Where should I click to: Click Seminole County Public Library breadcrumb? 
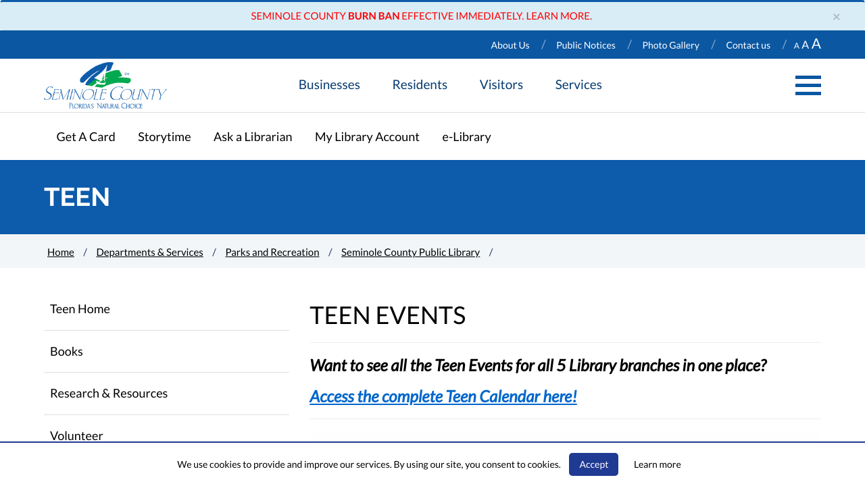410,252
